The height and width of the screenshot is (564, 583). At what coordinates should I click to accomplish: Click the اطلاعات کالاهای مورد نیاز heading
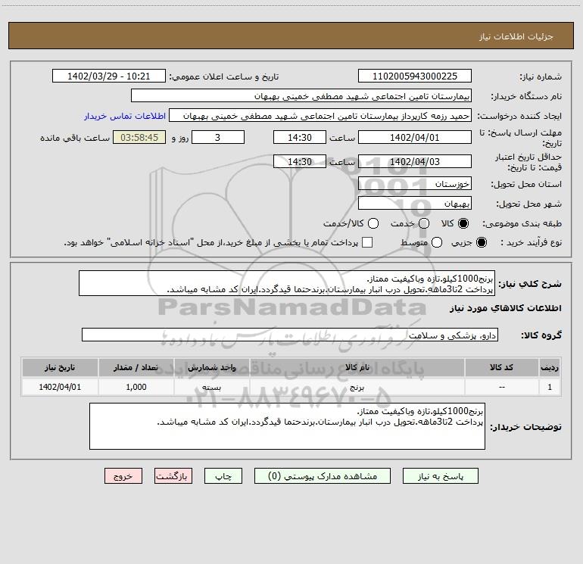[506, 308]
